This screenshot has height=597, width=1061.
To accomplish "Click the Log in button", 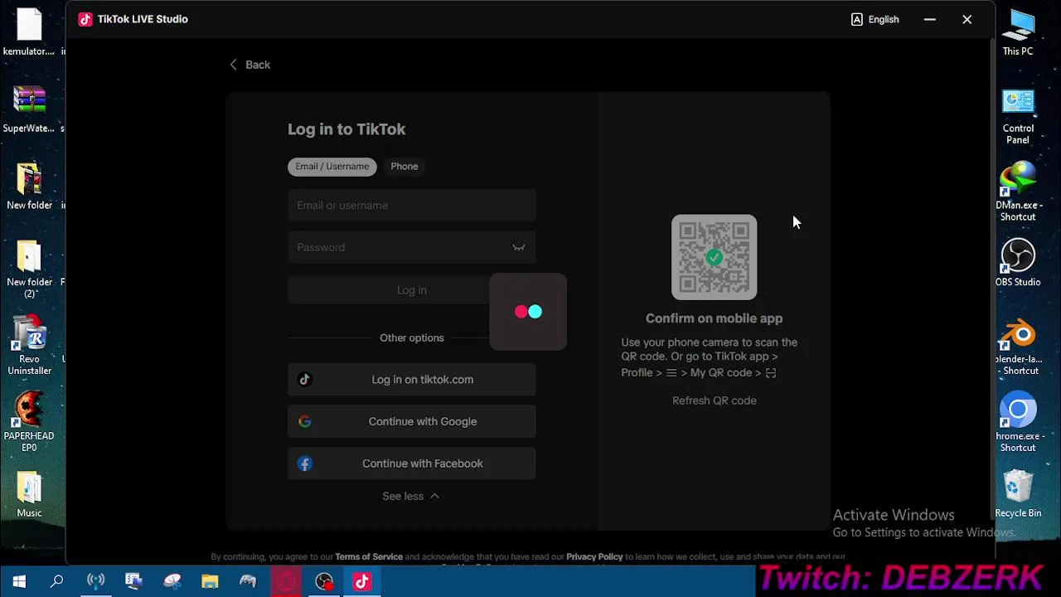I will 412,290.
